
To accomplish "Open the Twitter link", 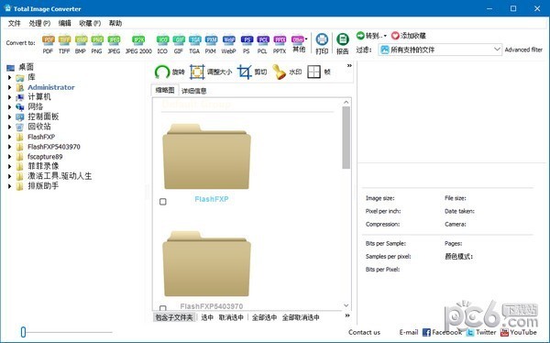I will point(481,332).
